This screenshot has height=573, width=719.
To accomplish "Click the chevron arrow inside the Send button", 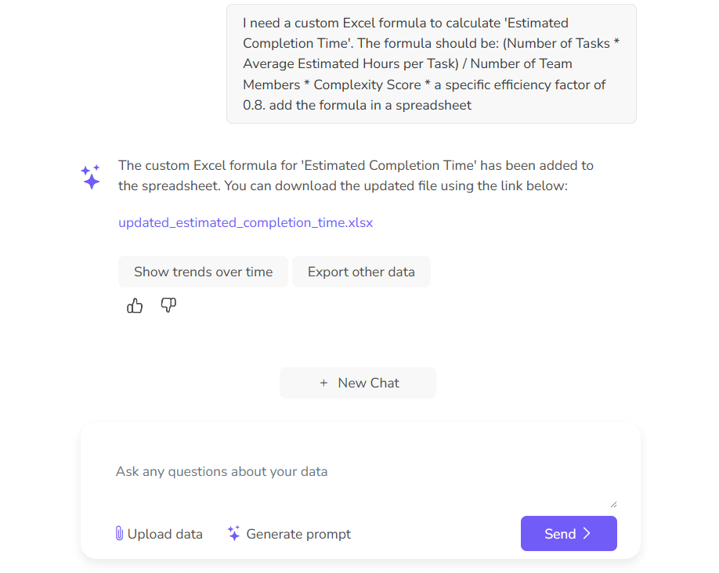I will (x=584, y=533).
